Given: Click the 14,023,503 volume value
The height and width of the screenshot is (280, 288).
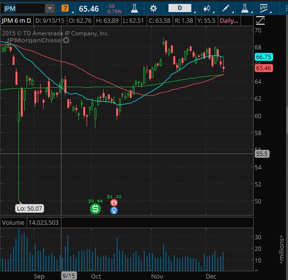Looking at the screenshot, I should [x=44, y=222].
